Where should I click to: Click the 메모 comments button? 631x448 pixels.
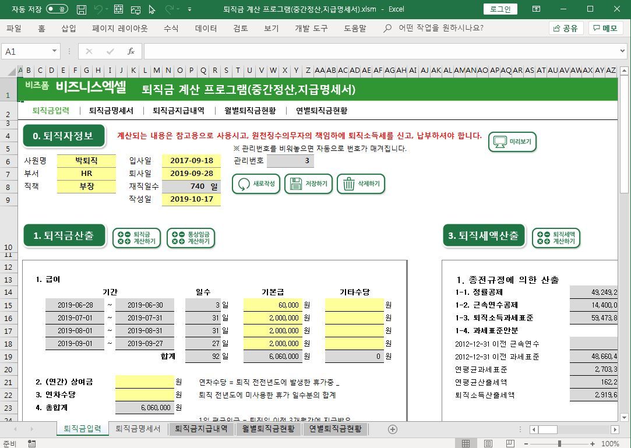point(606,28)
